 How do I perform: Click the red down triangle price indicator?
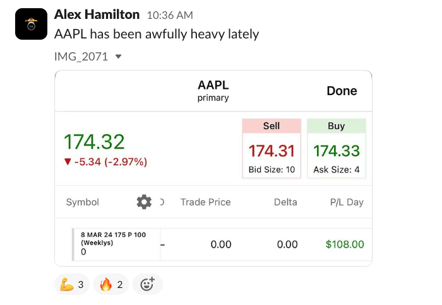(68, 162)
